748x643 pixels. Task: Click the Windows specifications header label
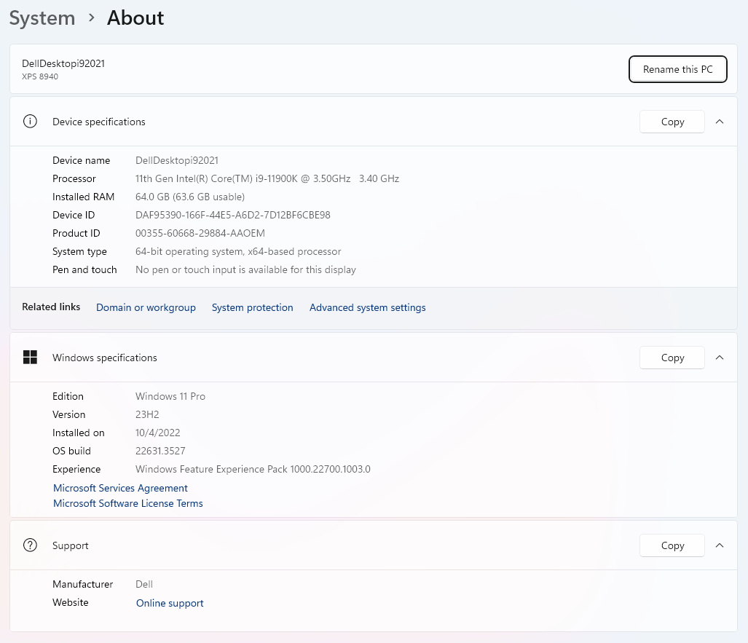tap(105, 358)
